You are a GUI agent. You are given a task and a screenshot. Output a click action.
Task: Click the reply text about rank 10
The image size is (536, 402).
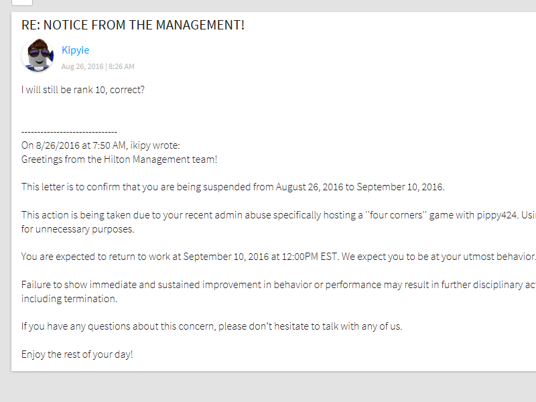pos(82,90)
